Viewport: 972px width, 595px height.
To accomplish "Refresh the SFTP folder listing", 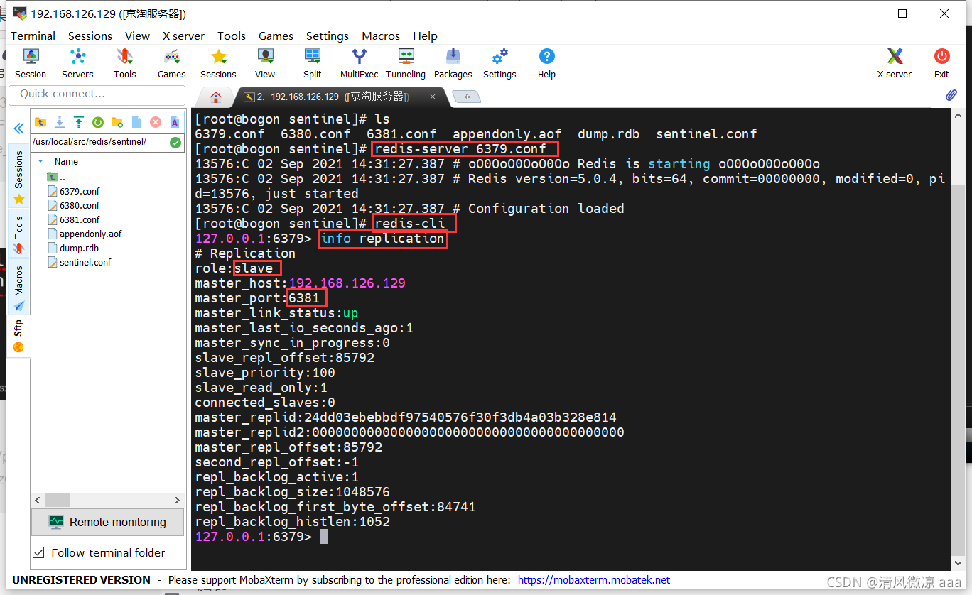I will pyautogui.click(x=98, y=122).
